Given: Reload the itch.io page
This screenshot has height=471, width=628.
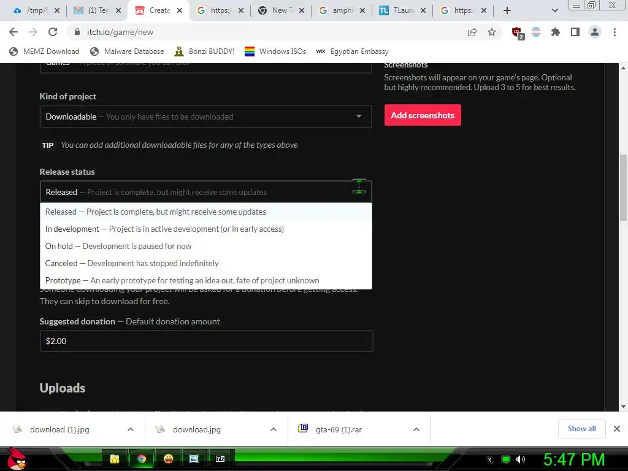Looking at the screenshot, I should 53,32.
